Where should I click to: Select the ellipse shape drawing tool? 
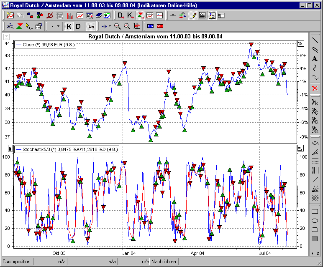coord(315,220)
